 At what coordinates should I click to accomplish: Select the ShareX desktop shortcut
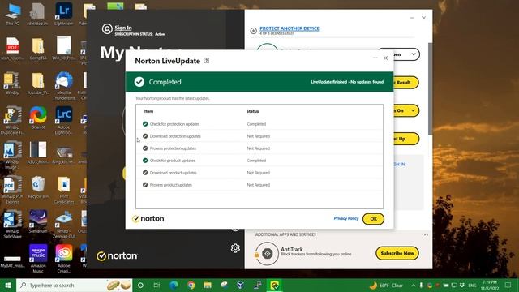pyautogui.click(x=38, y=118)
